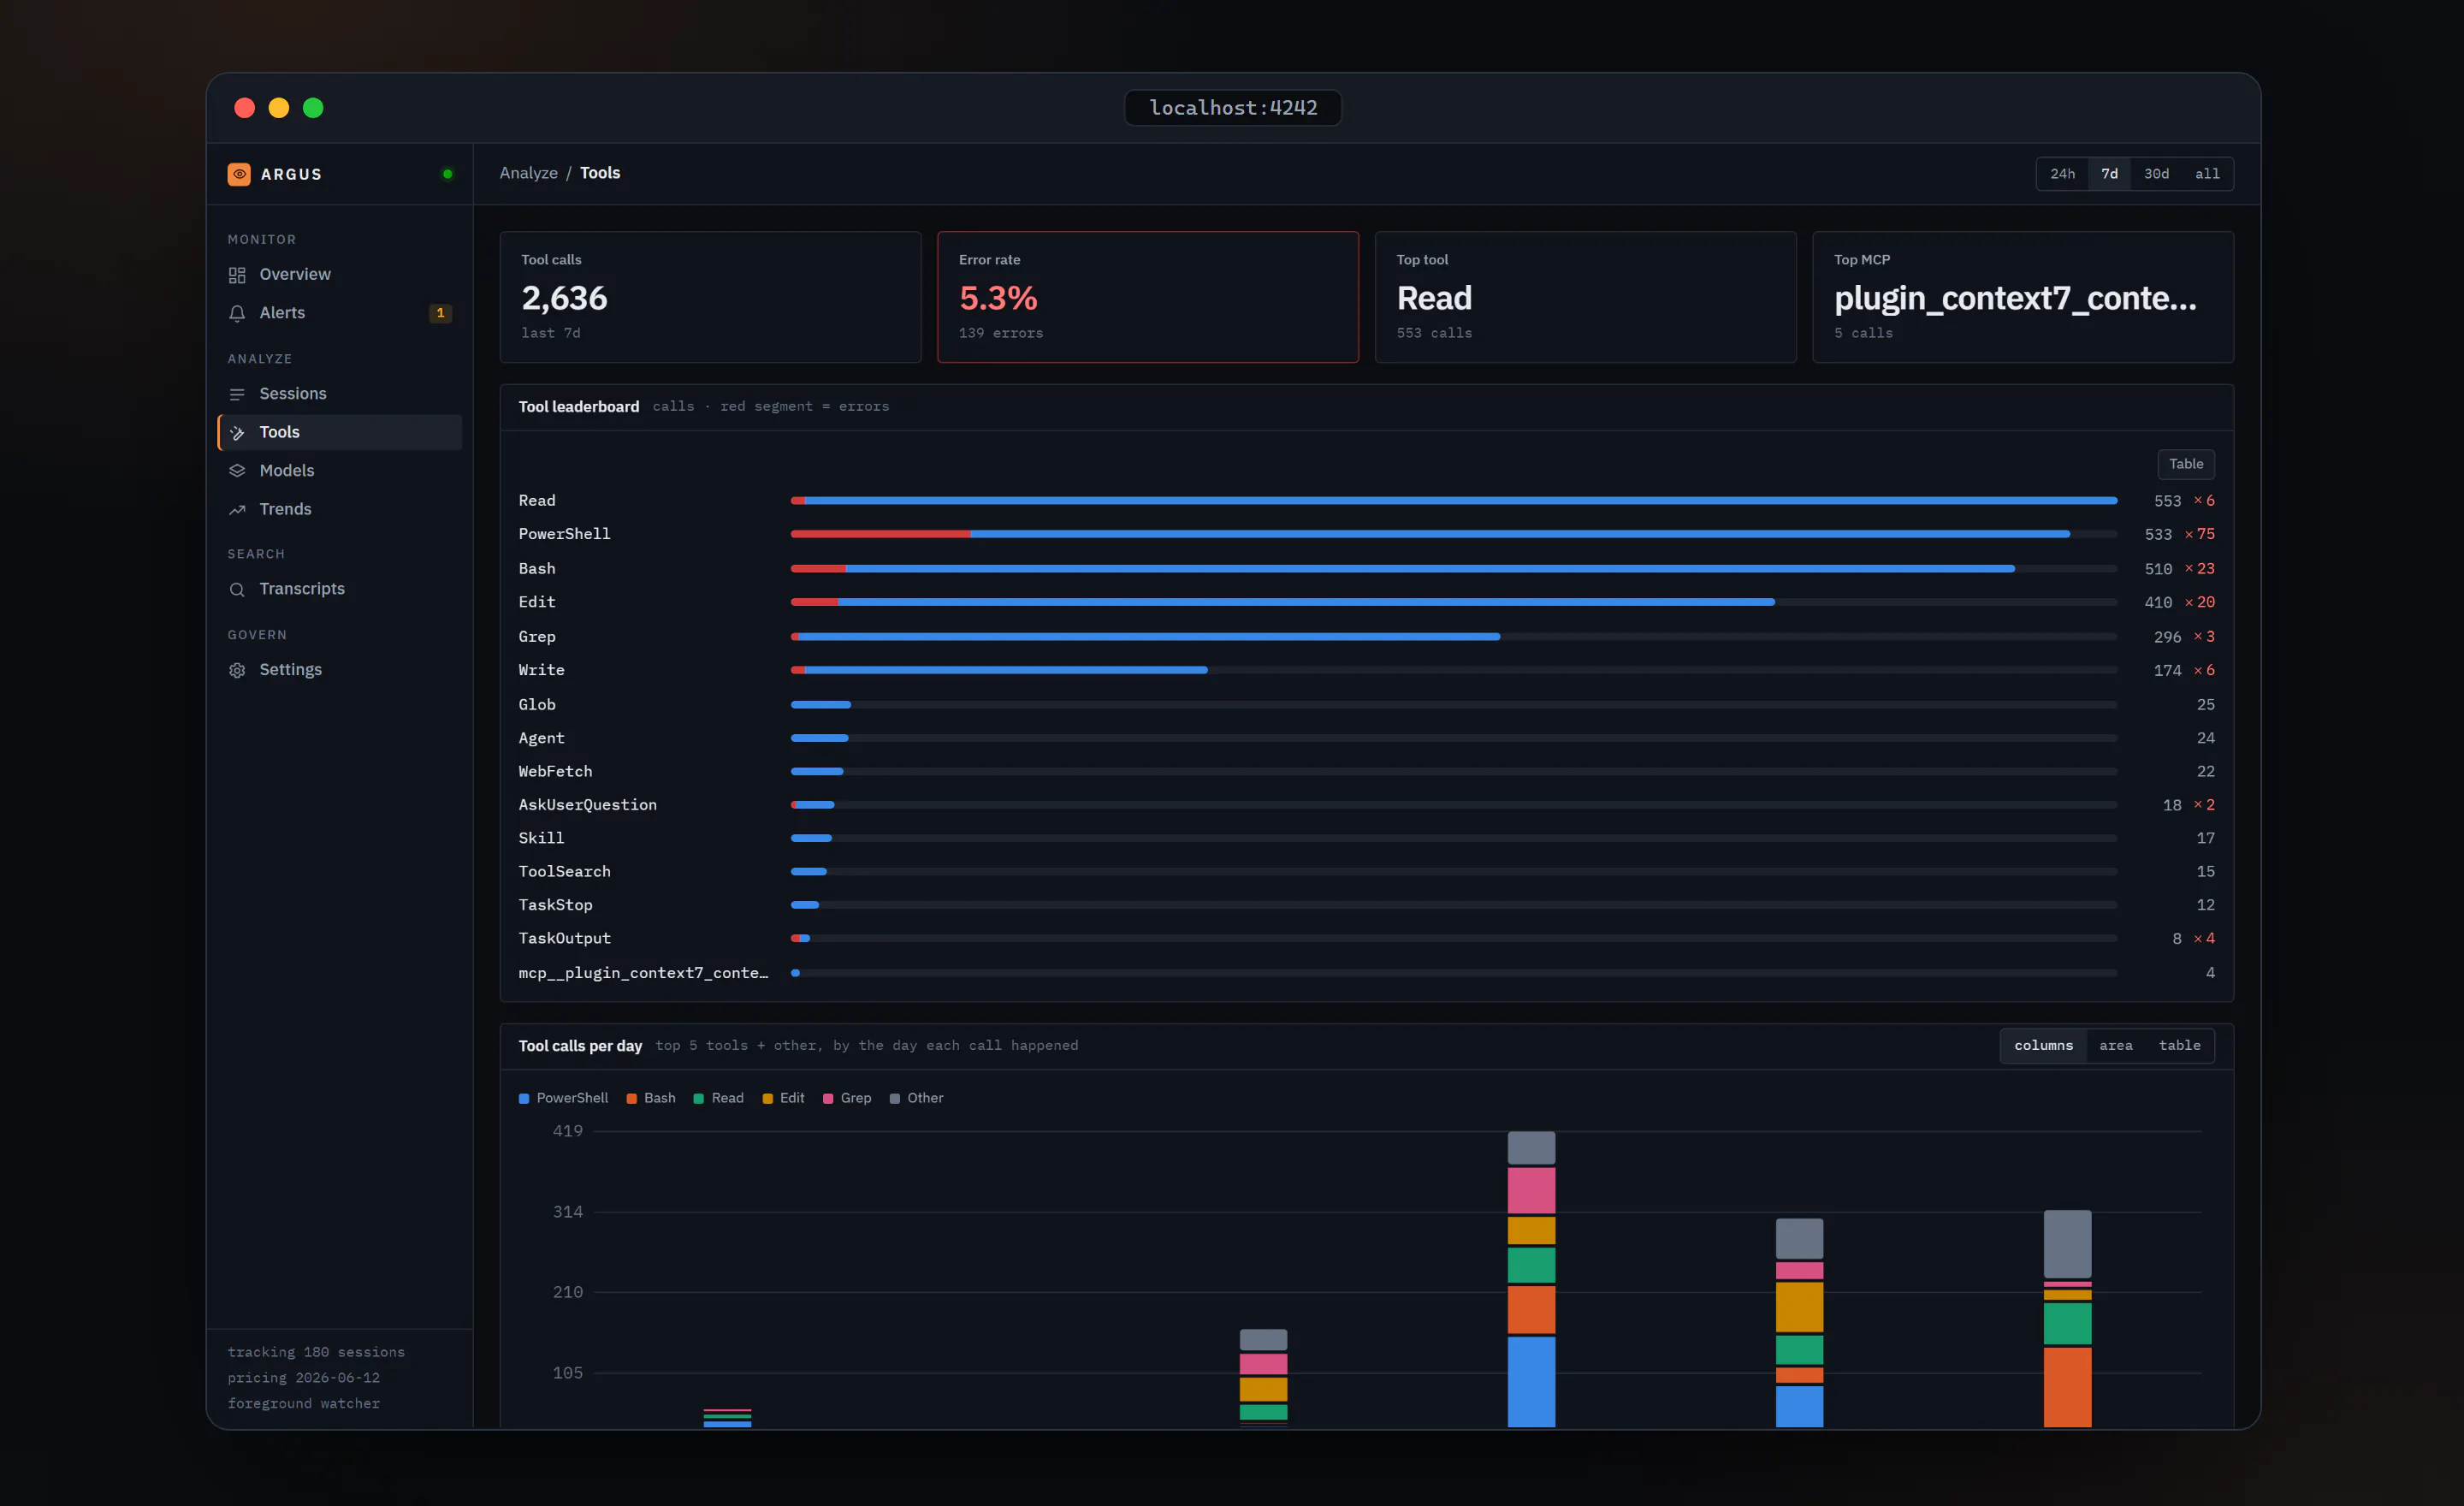Click the ARGUS eye logo icon

coord(239,174)
